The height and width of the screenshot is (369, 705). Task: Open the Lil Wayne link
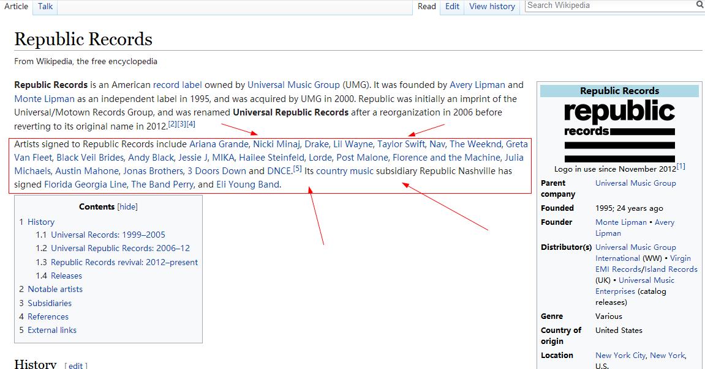pos(353,144)
